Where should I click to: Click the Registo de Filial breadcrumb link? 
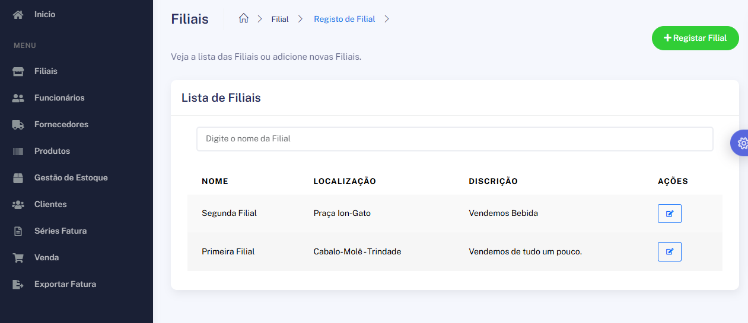click(344, 19)
